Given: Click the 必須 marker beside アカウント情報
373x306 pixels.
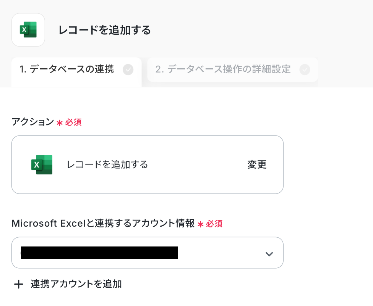Looking at the screenshot, I should pos(214,224).
